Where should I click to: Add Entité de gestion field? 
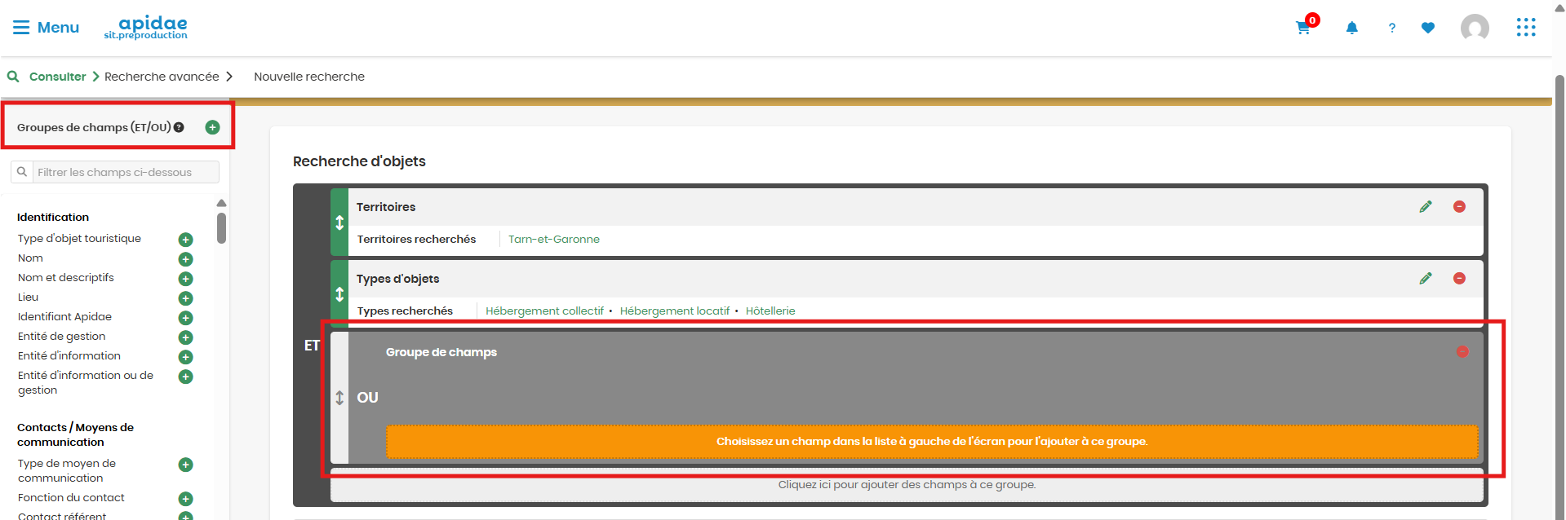coord(185,337)
